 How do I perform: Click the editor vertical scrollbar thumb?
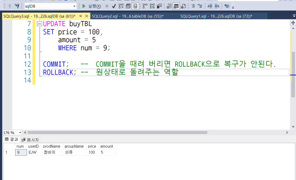(293, 74)
